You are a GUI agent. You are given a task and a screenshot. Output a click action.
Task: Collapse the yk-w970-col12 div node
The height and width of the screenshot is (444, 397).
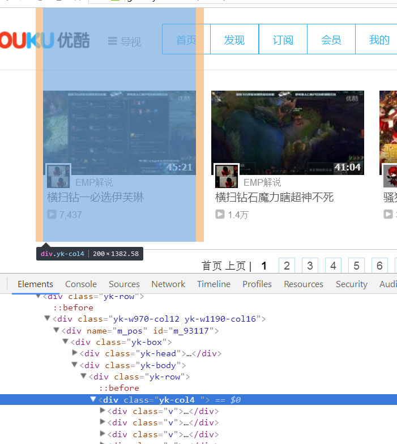tap(48, 318)
